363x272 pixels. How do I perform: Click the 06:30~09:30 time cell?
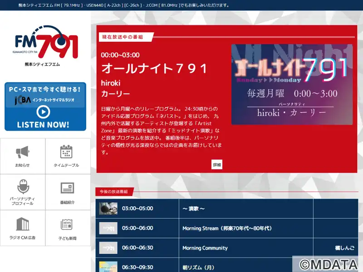pyautogui.click(x=137, y=267)
